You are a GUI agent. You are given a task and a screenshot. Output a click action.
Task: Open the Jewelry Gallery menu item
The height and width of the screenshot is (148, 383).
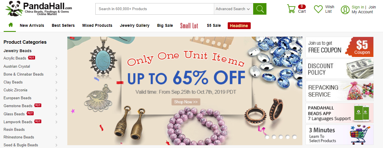point(135,25)
